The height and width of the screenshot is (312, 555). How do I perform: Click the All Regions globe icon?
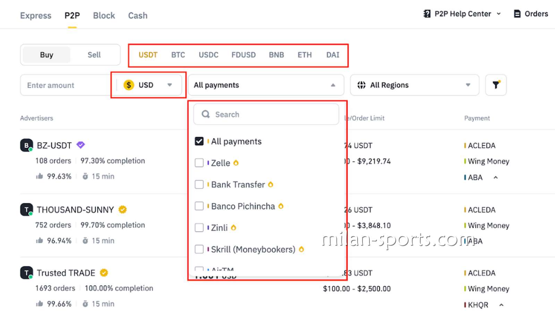pos(361,85)
